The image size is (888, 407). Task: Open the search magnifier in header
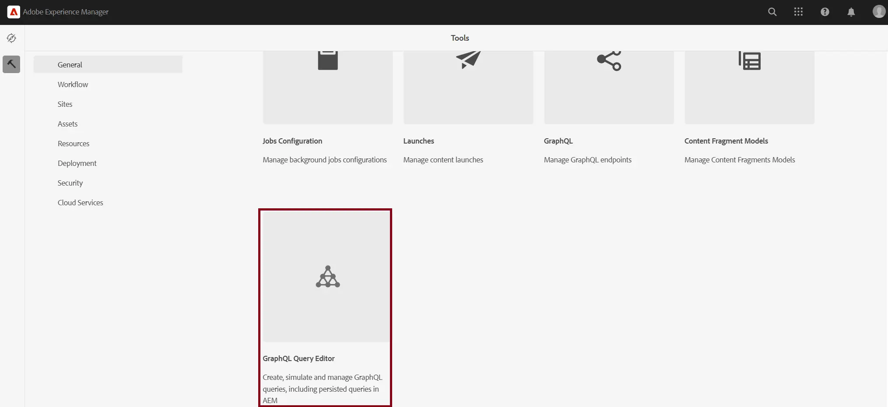click(772, 12)
